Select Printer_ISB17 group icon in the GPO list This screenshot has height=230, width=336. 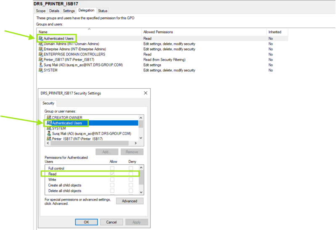40,60
